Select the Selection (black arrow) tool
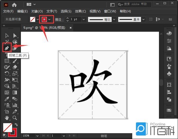Image resolution: width=178 pixels, height=139 pixels. [x=7, y=35]
